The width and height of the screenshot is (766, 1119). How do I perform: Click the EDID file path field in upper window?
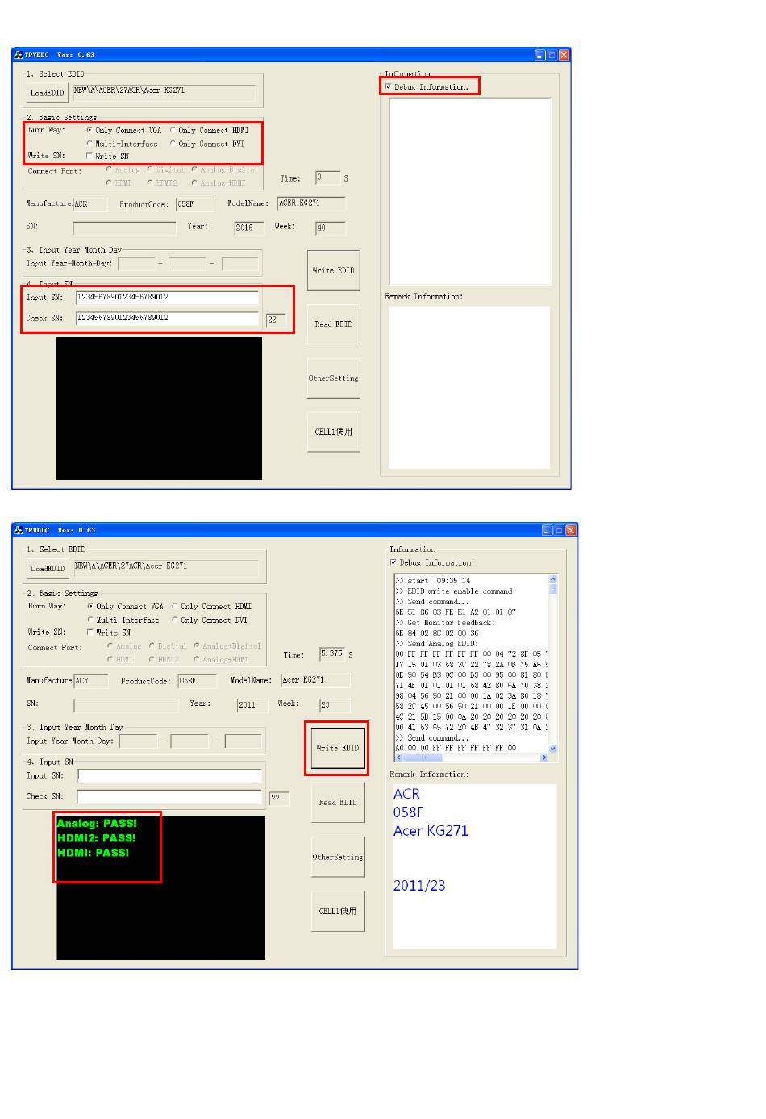164,91
